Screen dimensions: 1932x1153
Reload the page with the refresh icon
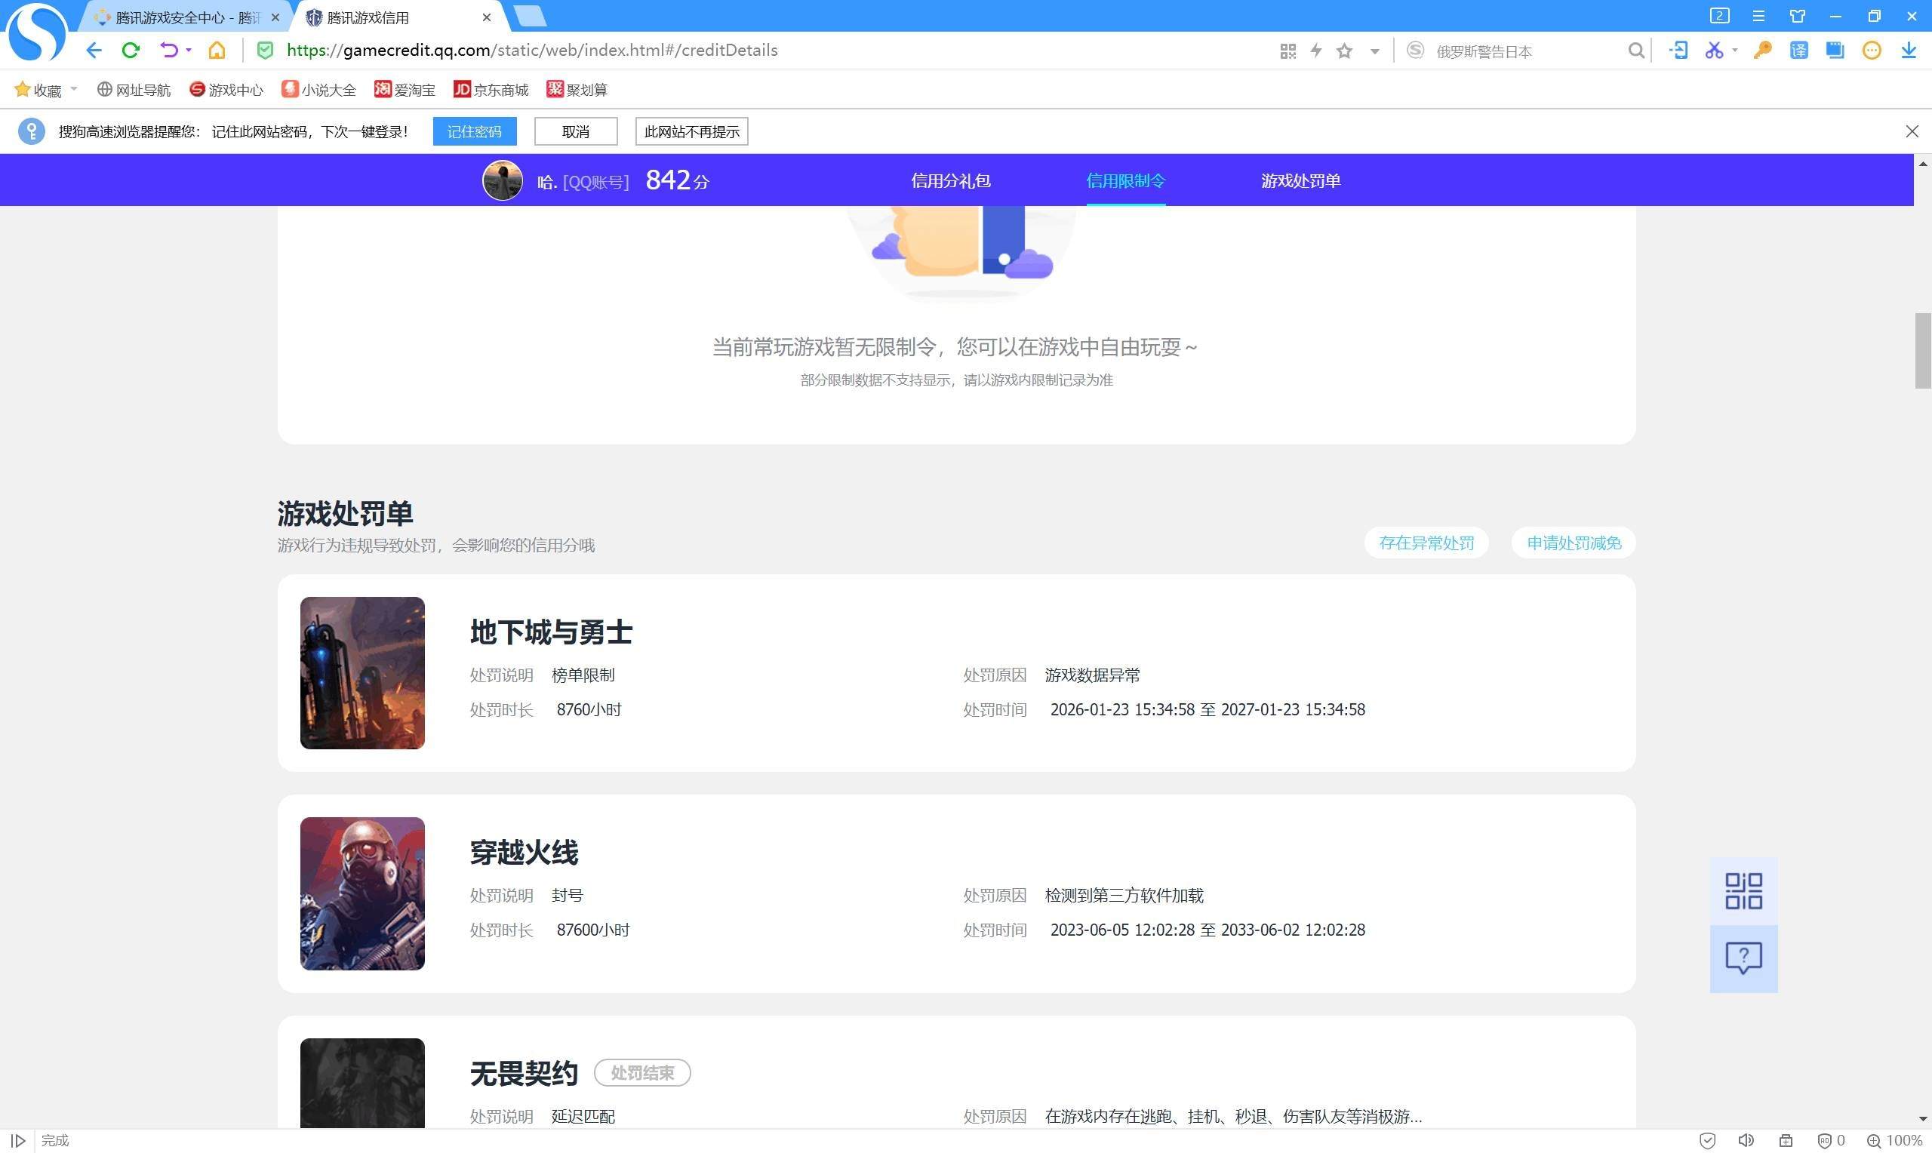(131, 51)
